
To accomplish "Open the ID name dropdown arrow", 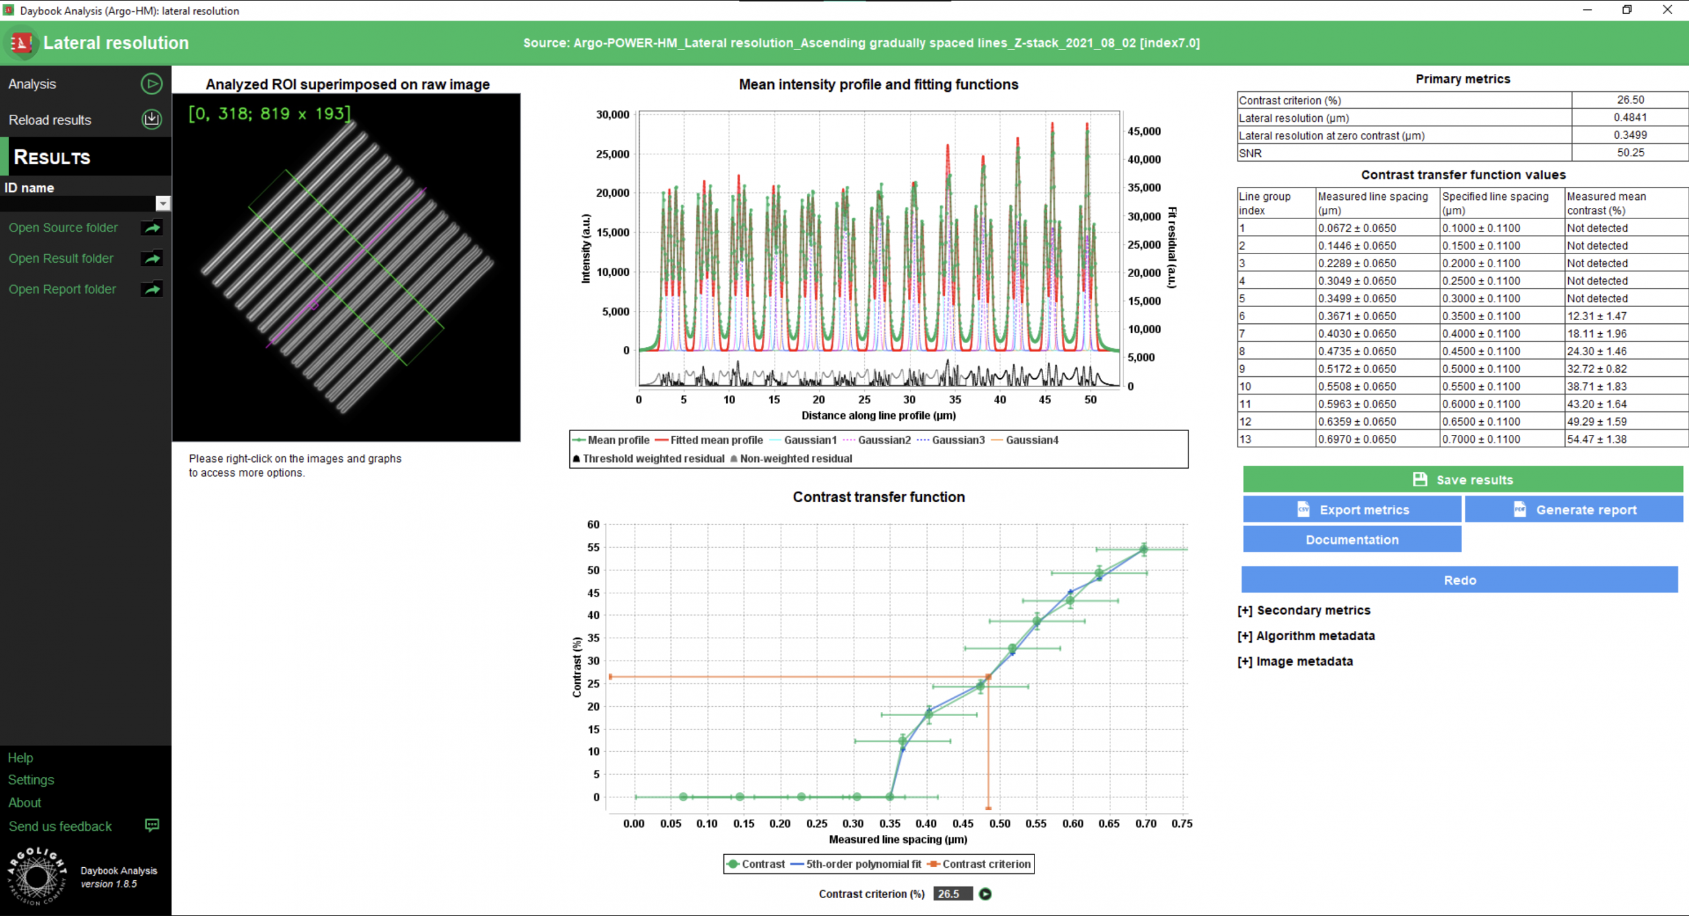I will 162,203.
